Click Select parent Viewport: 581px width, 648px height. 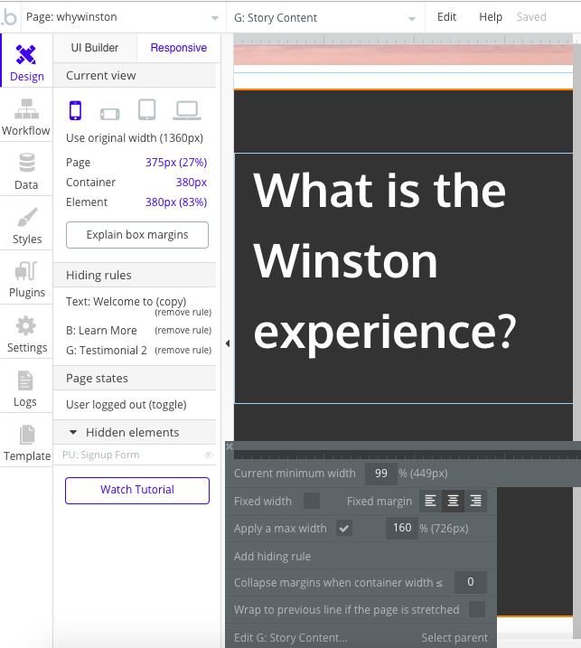pos(454,638)
